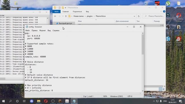185x104 pixels.
Task: Open taskbar search magnifier
Action: (x=10, y=101)
